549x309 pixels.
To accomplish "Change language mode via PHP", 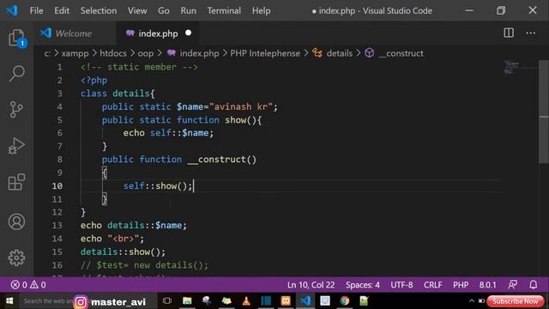I will click(x=461, y=285).
